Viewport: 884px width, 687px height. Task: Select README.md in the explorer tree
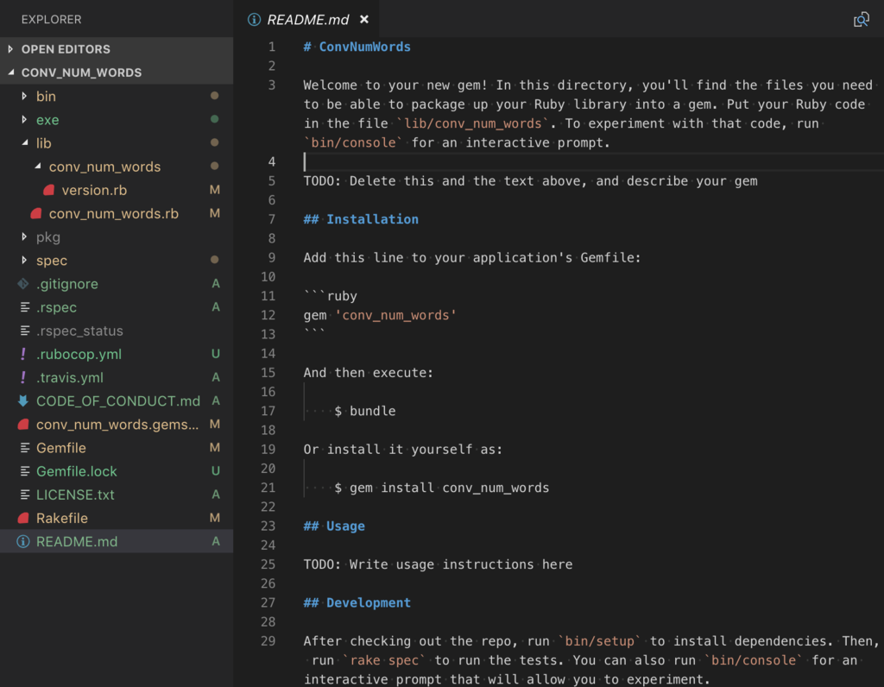pos(117,542)
